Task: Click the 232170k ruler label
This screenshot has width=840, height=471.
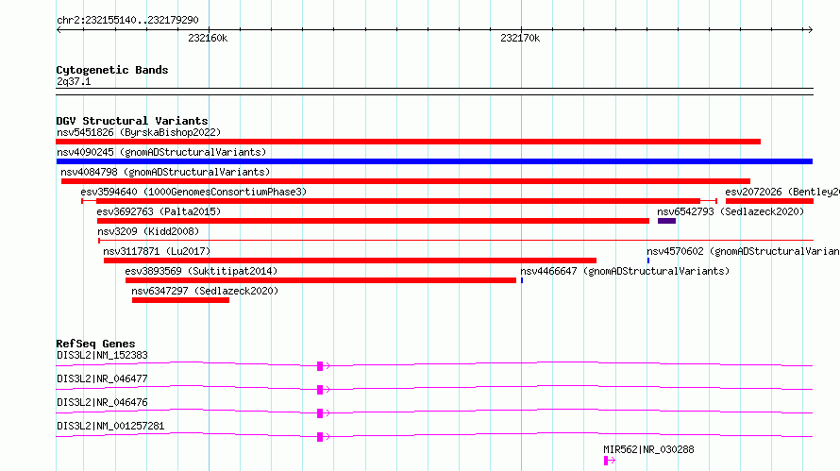Action: (x=520, y=38)
